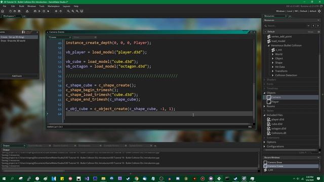324x182 pixels.
Task: Collapse the Objects group
Action: pyautogui.click(x=264, y=93)
